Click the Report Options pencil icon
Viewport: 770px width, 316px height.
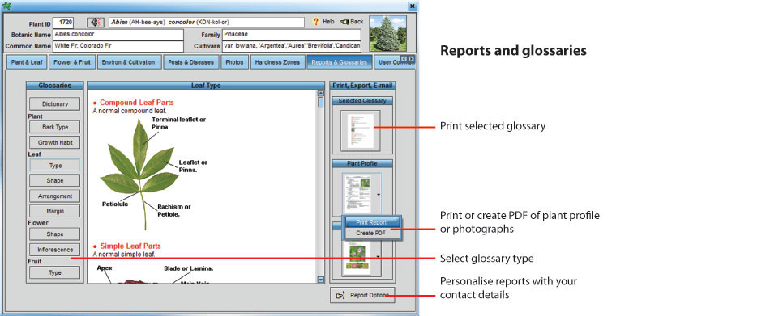pyautogui.click(x=340, y=296)
